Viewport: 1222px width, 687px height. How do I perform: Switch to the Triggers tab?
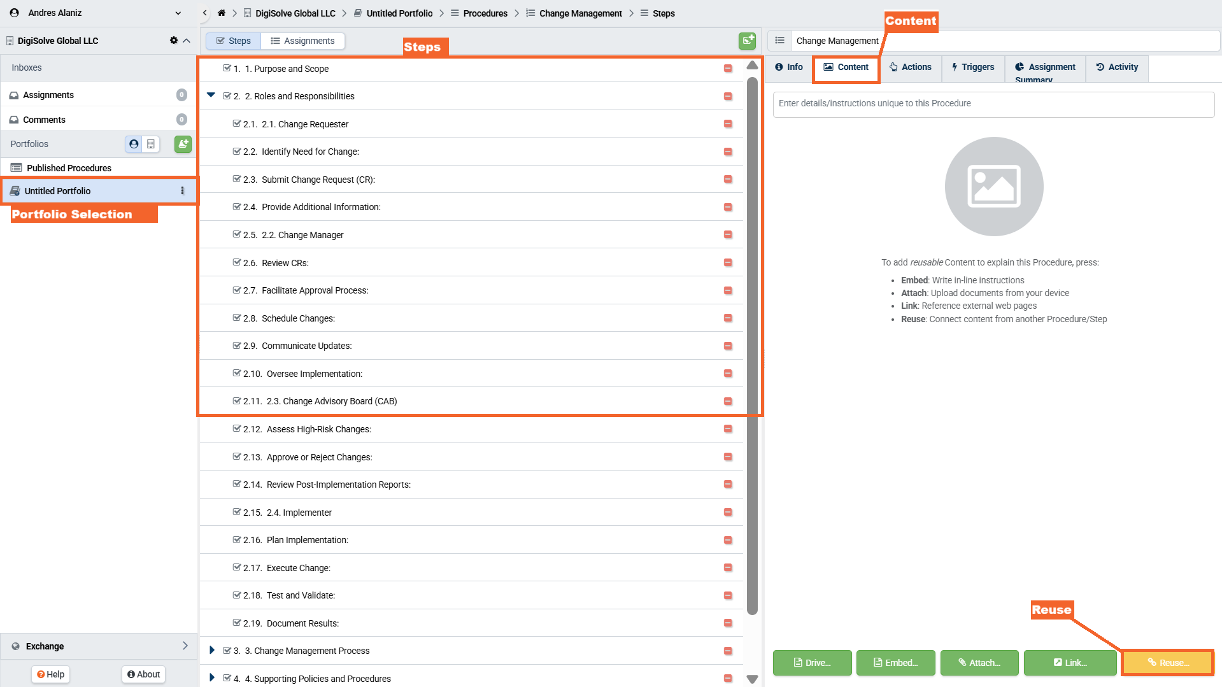(972, 67)
